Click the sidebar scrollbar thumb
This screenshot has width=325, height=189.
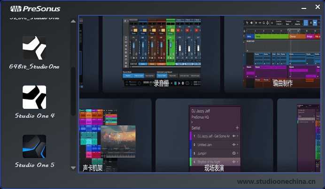(x=73, y=91)
